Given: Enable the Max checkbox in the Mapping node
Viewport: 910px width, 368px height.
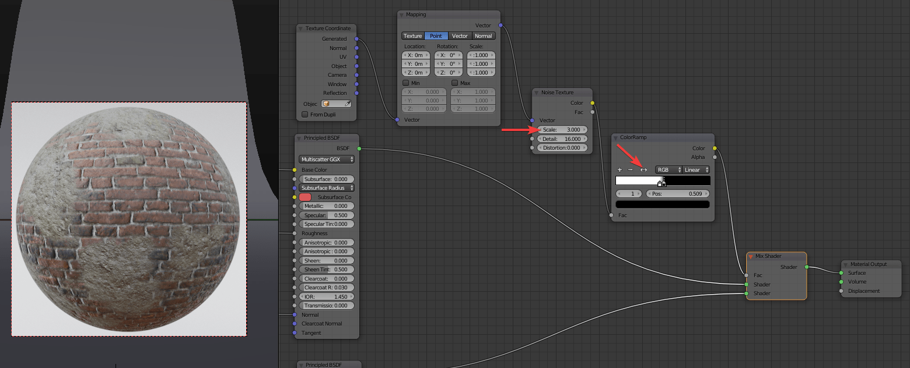Looking at the screenshot, I should coord(455,82).
